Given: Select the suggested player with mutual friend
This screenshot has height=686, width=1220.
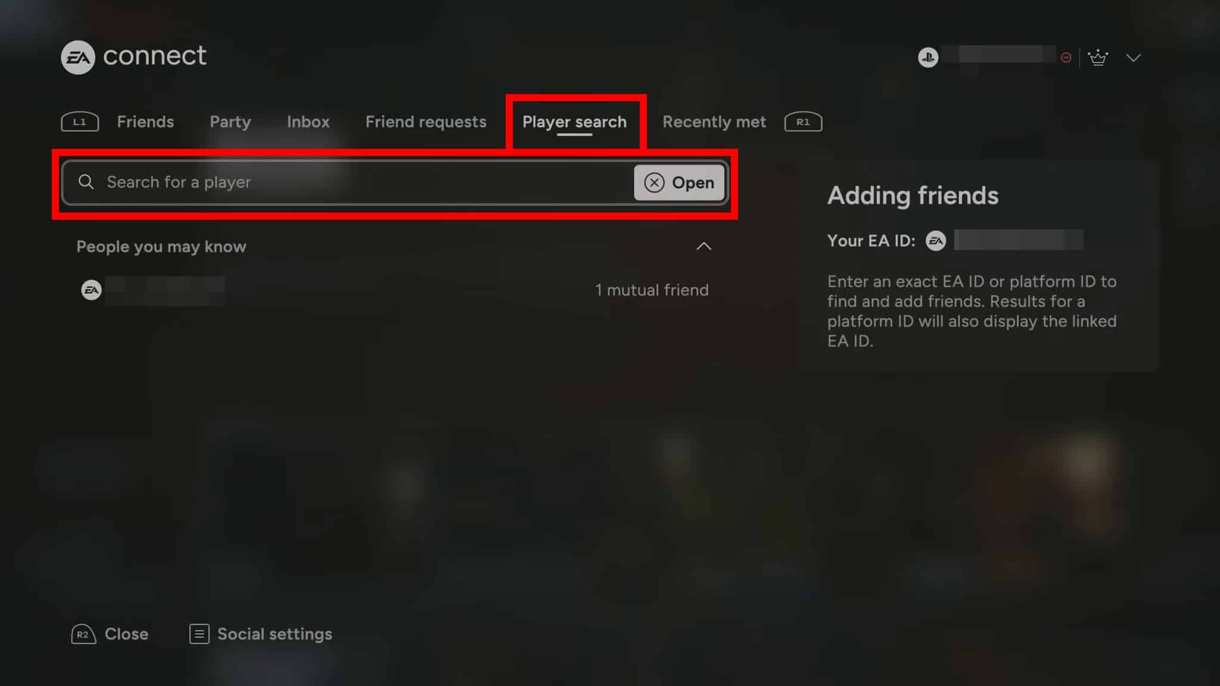Looking at the screenshot, I should click(x=395, y=290).
